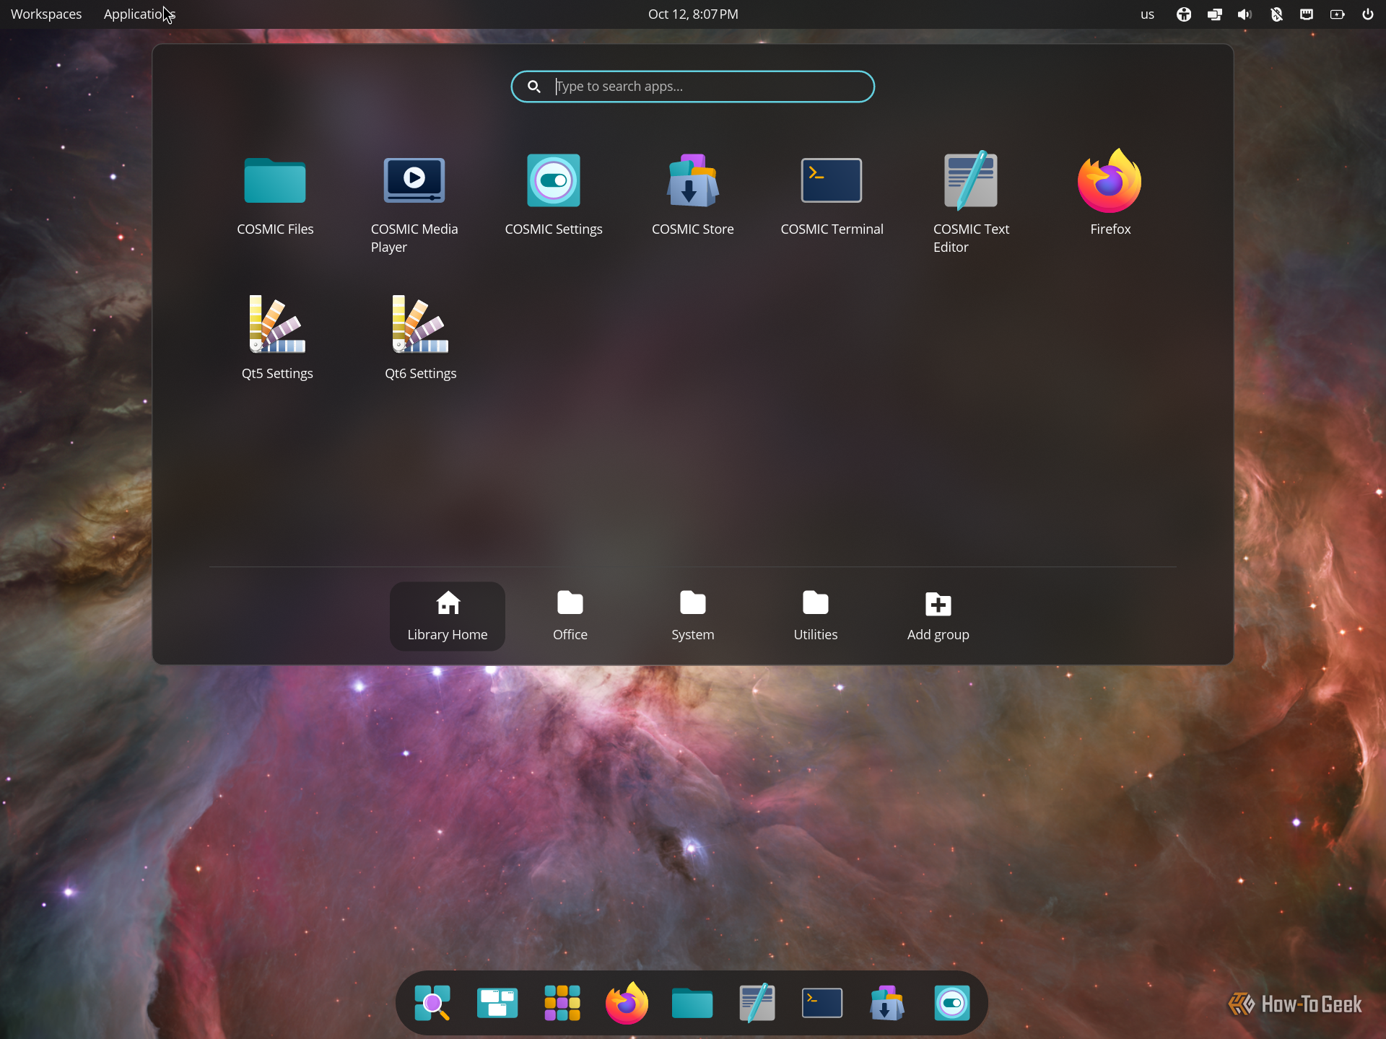Select the Library Home group

pyautogui.click(x=448, y=616)
